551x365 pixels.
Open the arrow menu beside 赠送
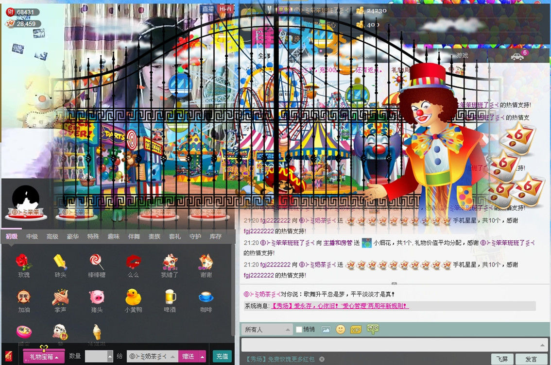pyautogui.click(x=202, y=356)
